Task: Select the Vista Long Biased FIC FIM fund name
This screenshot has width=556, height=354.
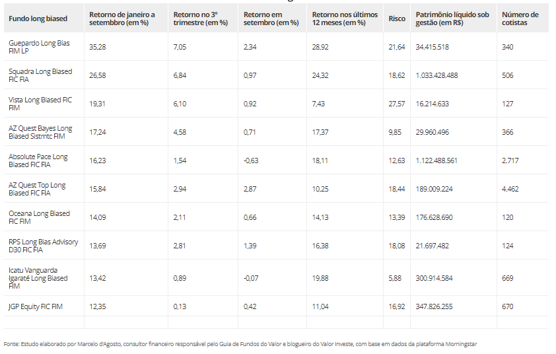Action: (x=40, y=104)
